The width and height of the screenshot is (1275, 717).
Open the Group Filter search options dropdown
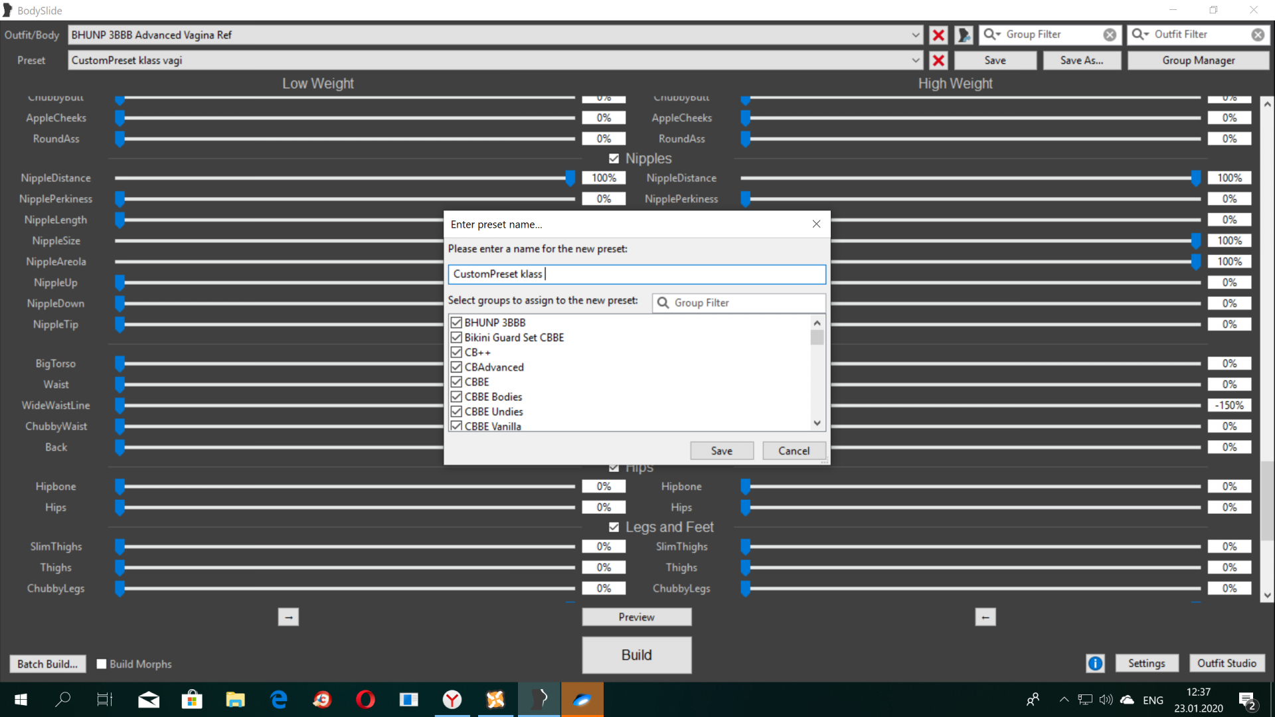[992, 35]
